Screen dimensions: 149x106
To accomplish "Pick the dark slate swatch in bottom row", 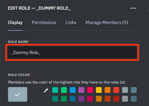I will (134, 99).
